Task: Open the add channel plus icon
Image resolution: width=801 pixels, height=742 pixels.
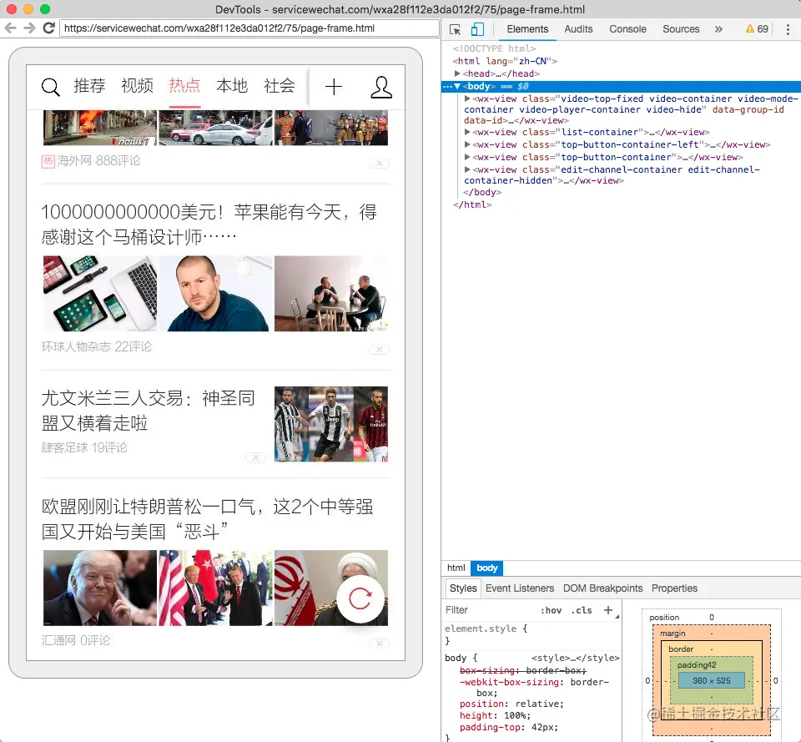Action: tap(334, 87)
